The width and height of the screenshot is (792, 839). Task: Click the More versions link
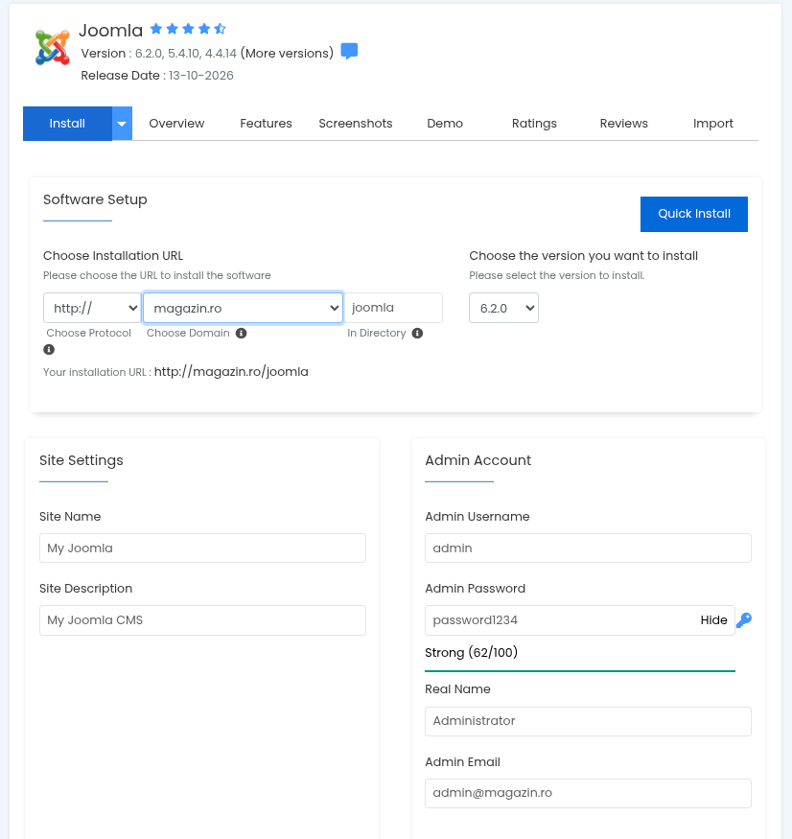click(287, 54)
